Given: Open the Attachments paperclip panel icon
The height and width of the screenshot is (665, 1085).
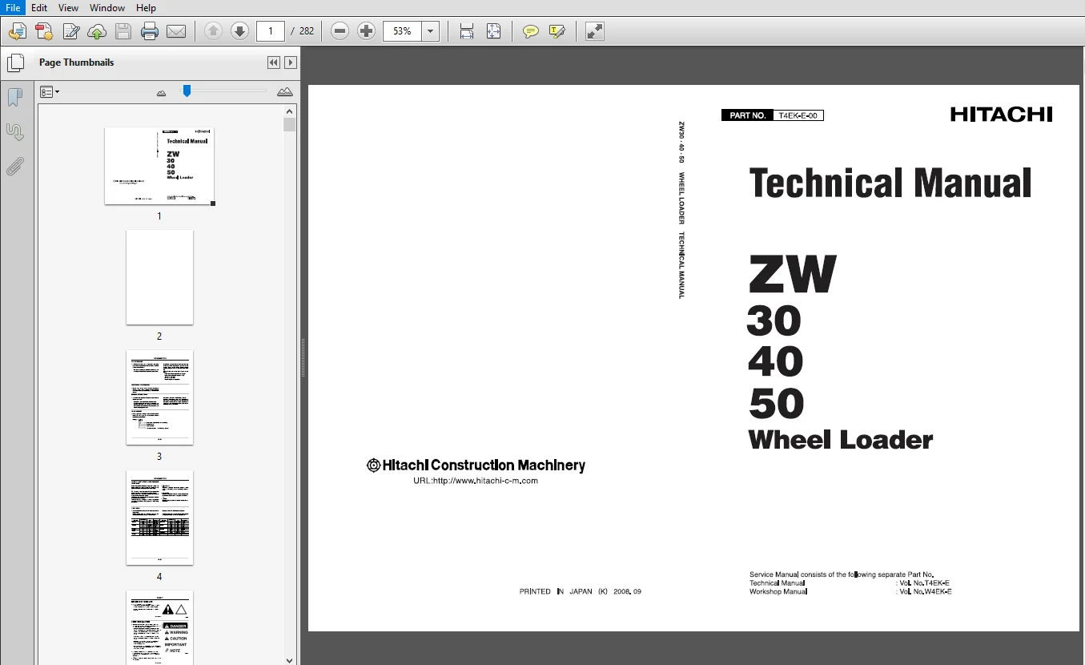Looking at the screenshot, I should [x=14, y=167].
